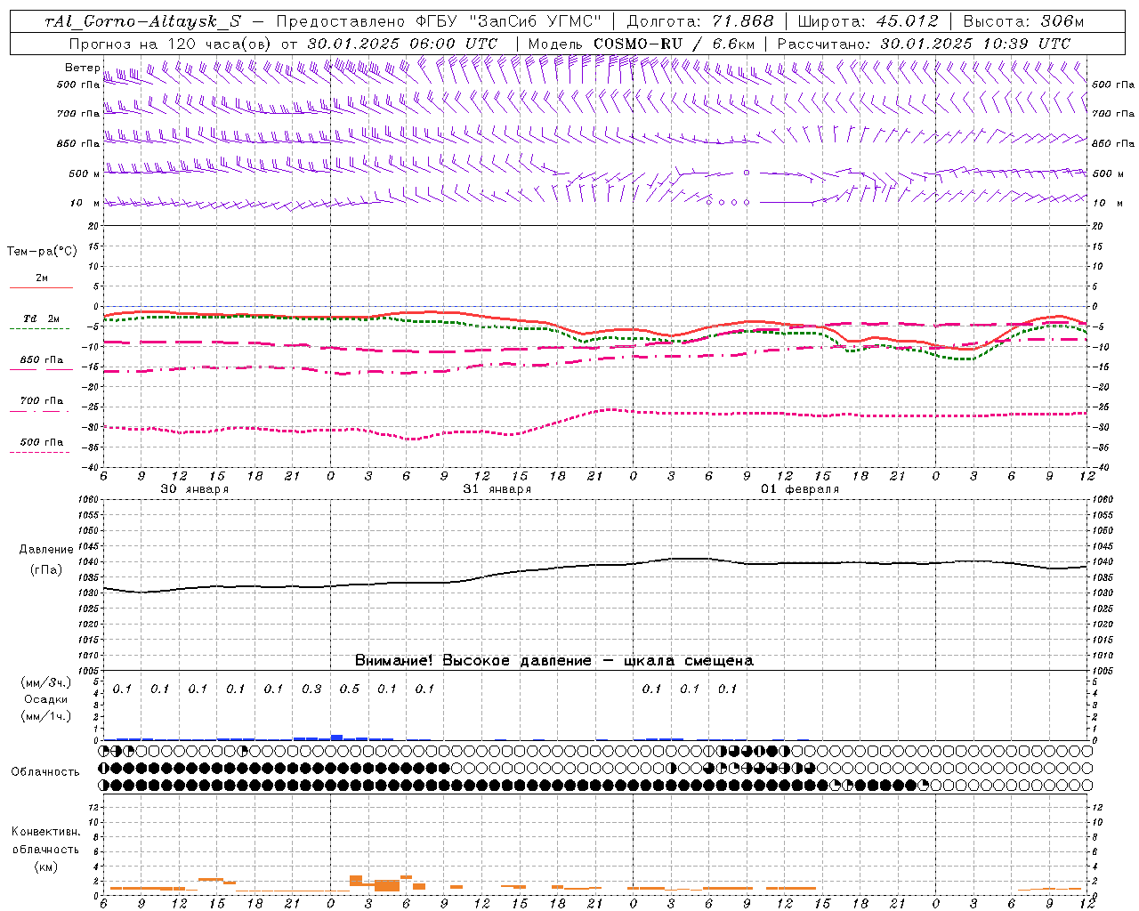Click the 'Давление' pressure panel label
The width and height of the screenshot is (1139, 911).
click(x=46, y=550)
